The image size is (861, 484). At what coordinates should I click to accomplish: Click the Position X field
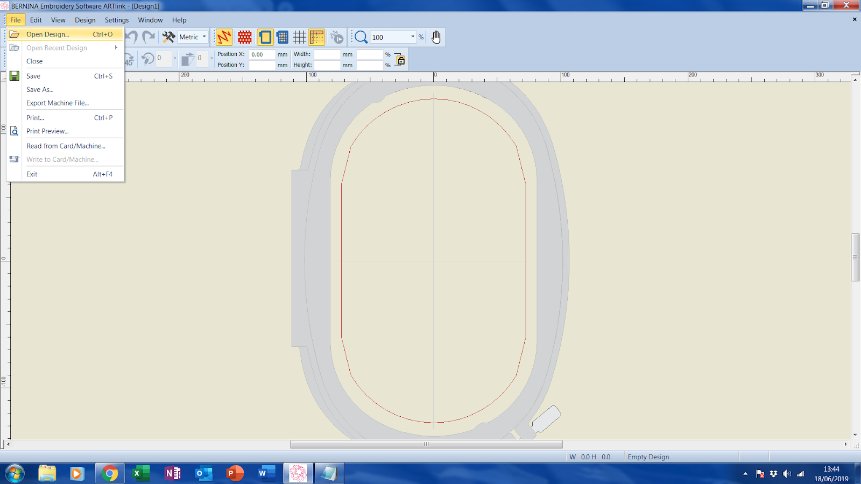point(262,54)
